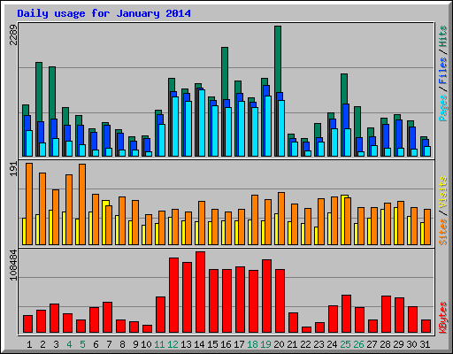Click the green weekend day label 26

pos(358,344)
